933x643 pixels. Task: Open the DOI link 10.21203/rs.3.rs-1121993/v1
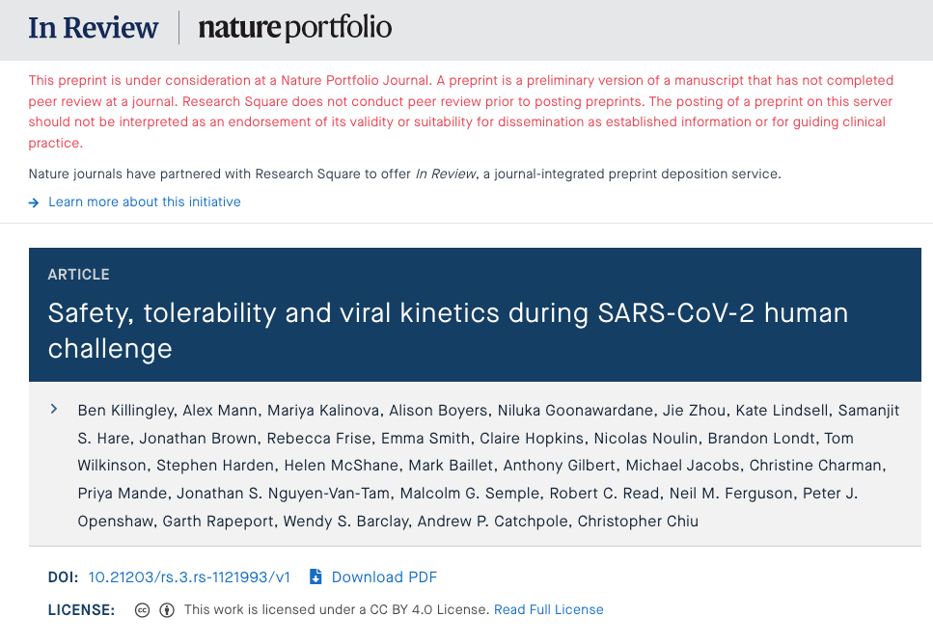(x=189, y=577)
